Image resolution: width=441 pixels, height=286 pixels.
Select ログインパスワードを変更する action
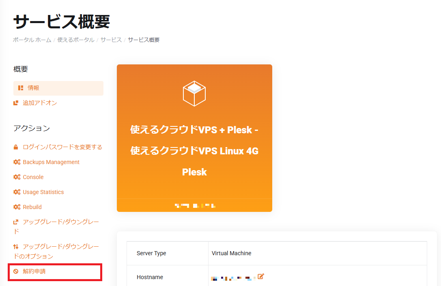62,147
